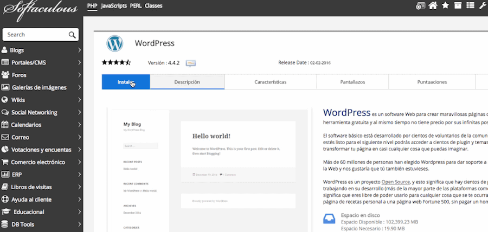This screenshot has width=488, height=232.
Task: Go to Softaculous home via house icon
Action: point(433,5)
